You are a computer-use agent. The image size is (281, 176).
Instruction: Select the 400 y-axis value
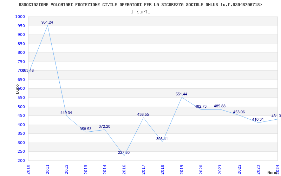coord(21,125)
